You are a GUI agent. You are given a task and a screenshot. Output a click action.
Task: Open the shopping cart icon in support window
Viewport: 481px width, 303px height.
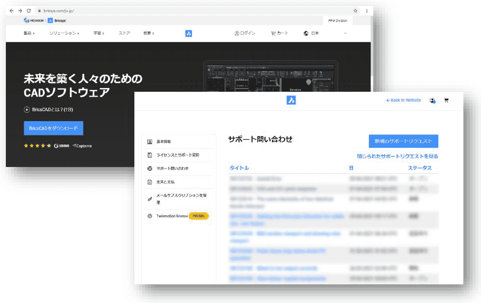pyautogui.click(x=446, y=100)
